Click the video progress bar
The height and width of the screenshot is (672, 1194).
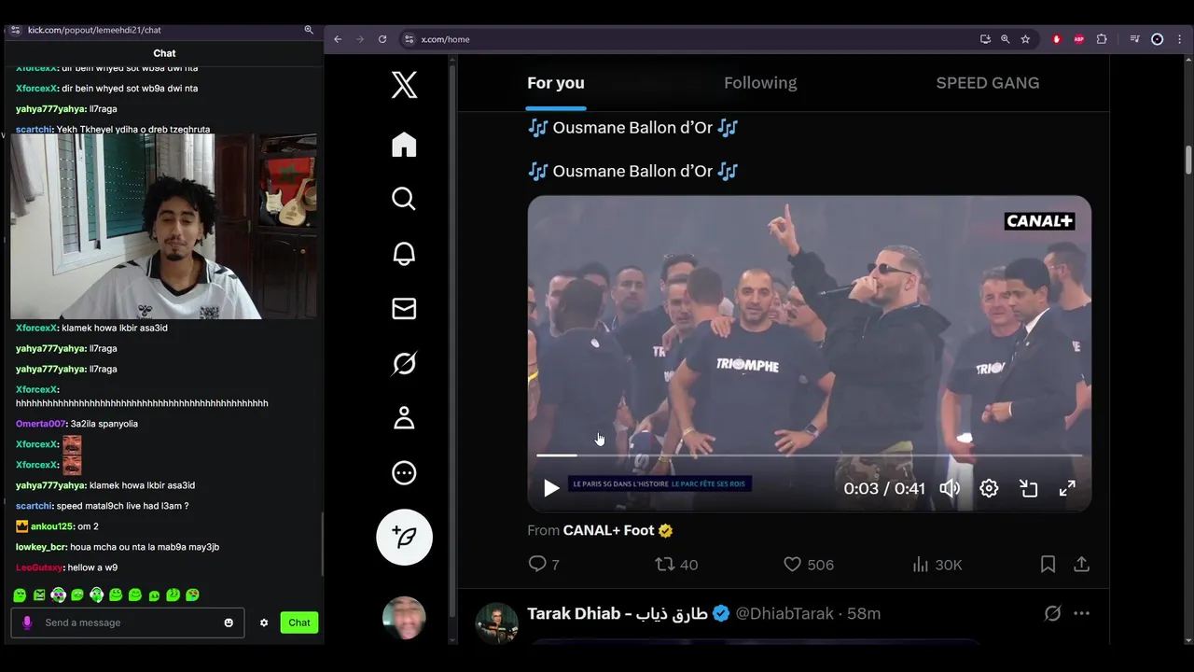pos(809,455)
